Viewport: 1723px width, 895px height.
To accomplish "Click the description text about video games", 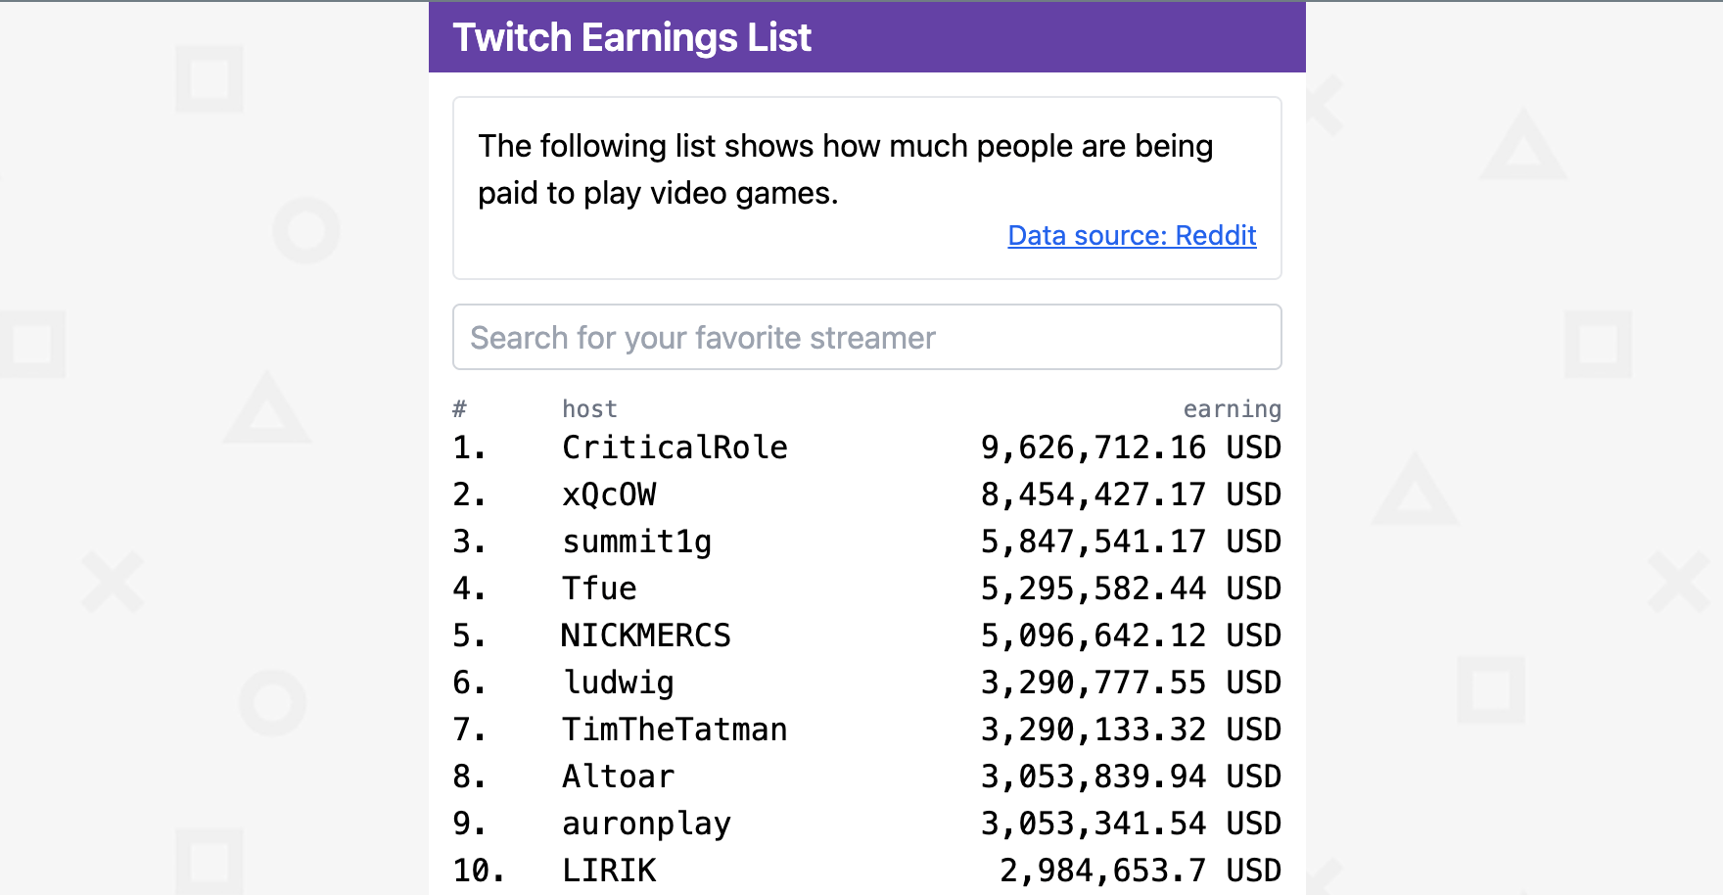I will (x=845, y=169).
